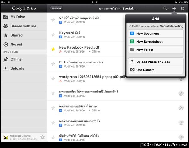Unstar the New Facebook Feed.pdf file
Image resolution: width=189 pixels, height=148 pixels.
(x=53, y=49)
